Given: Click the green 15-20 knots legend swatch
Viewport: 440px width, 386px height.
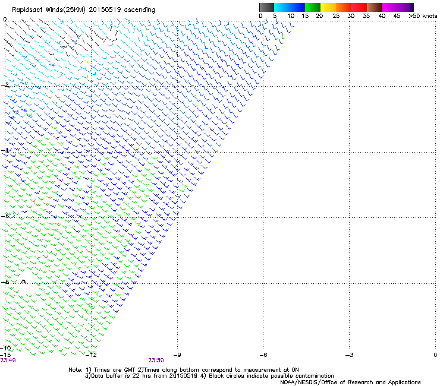Looking at the screenshot, I should [313, 7].
